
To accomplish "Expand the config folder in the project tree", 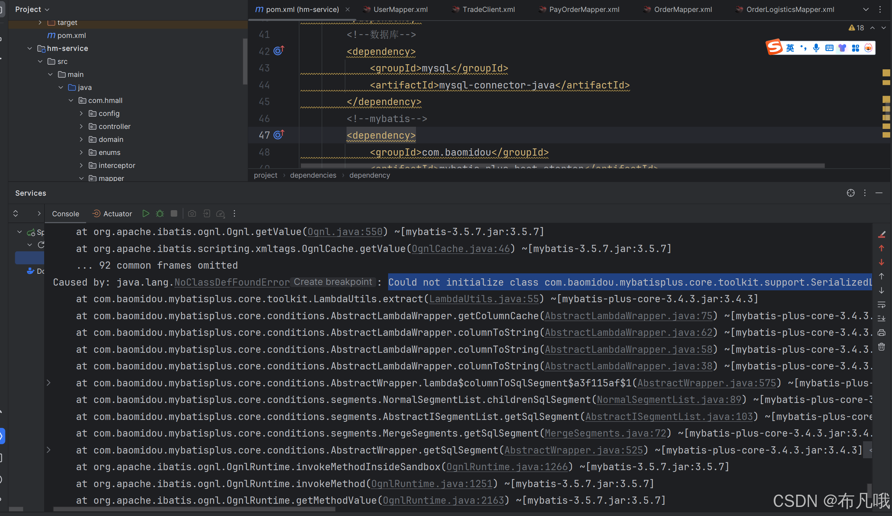I will click(81, 113).
